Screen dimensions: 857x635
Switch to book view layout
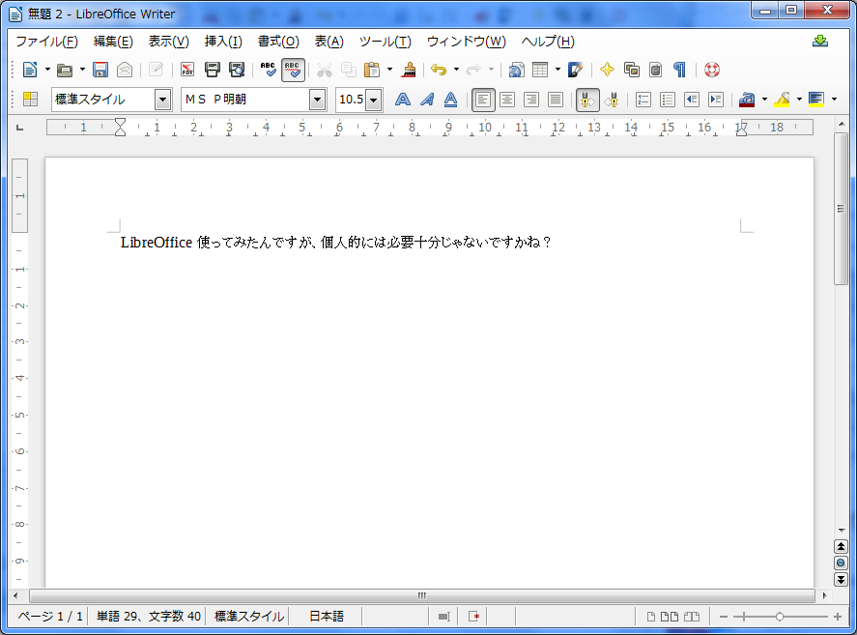[692, 617]
